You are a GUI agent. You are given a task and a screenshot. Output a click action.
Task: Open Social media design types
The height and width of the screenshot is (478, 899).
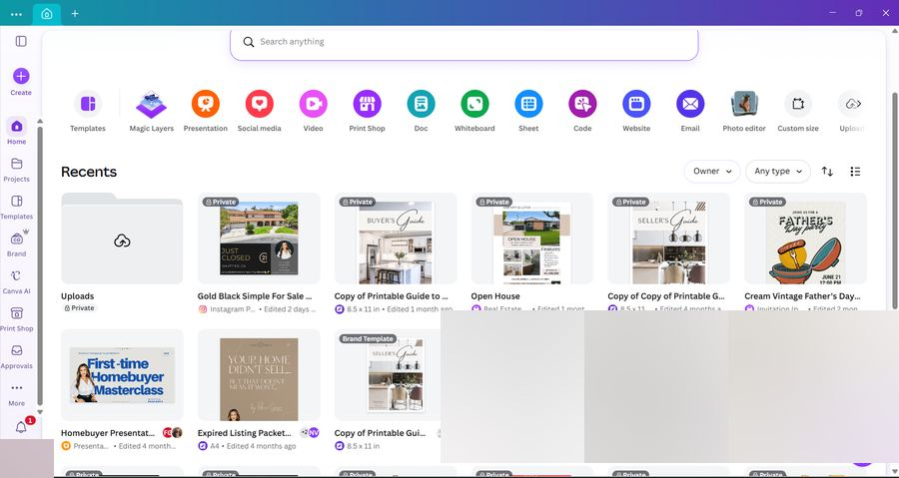tap(259, 104)
